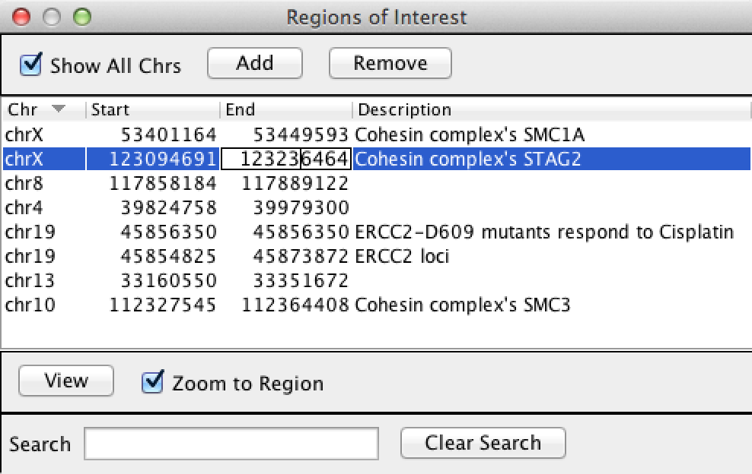The image size is (752, 474).
Task: Toggle the Zoom to Region option
Action: point(153,384)
